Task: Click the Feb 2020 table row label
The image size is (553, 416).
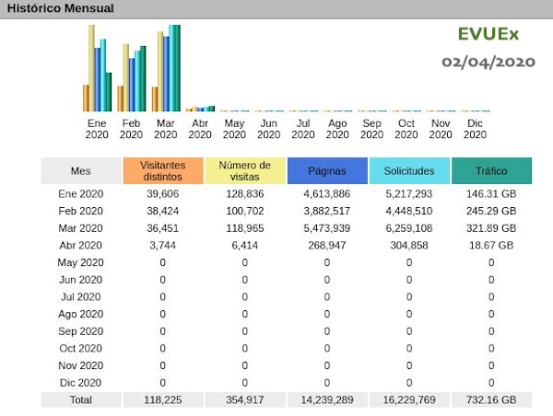Action: click(81, 211)
